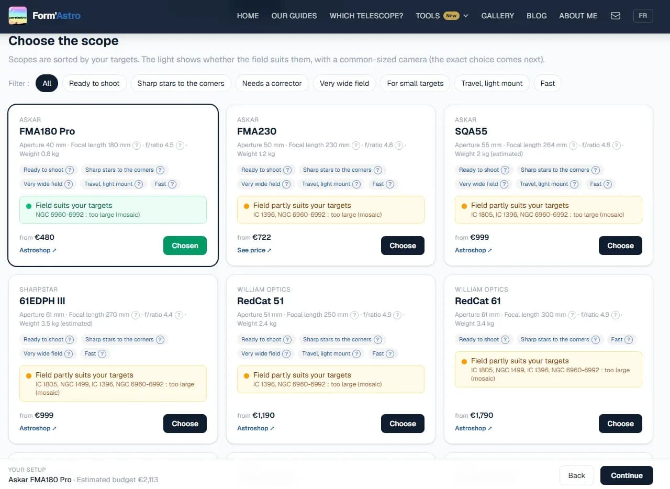The width and height of the screenshot is (670, 489).
Task: Choose the Sharpstar 61EDPH III scope
Action: [x=185, y=424]
